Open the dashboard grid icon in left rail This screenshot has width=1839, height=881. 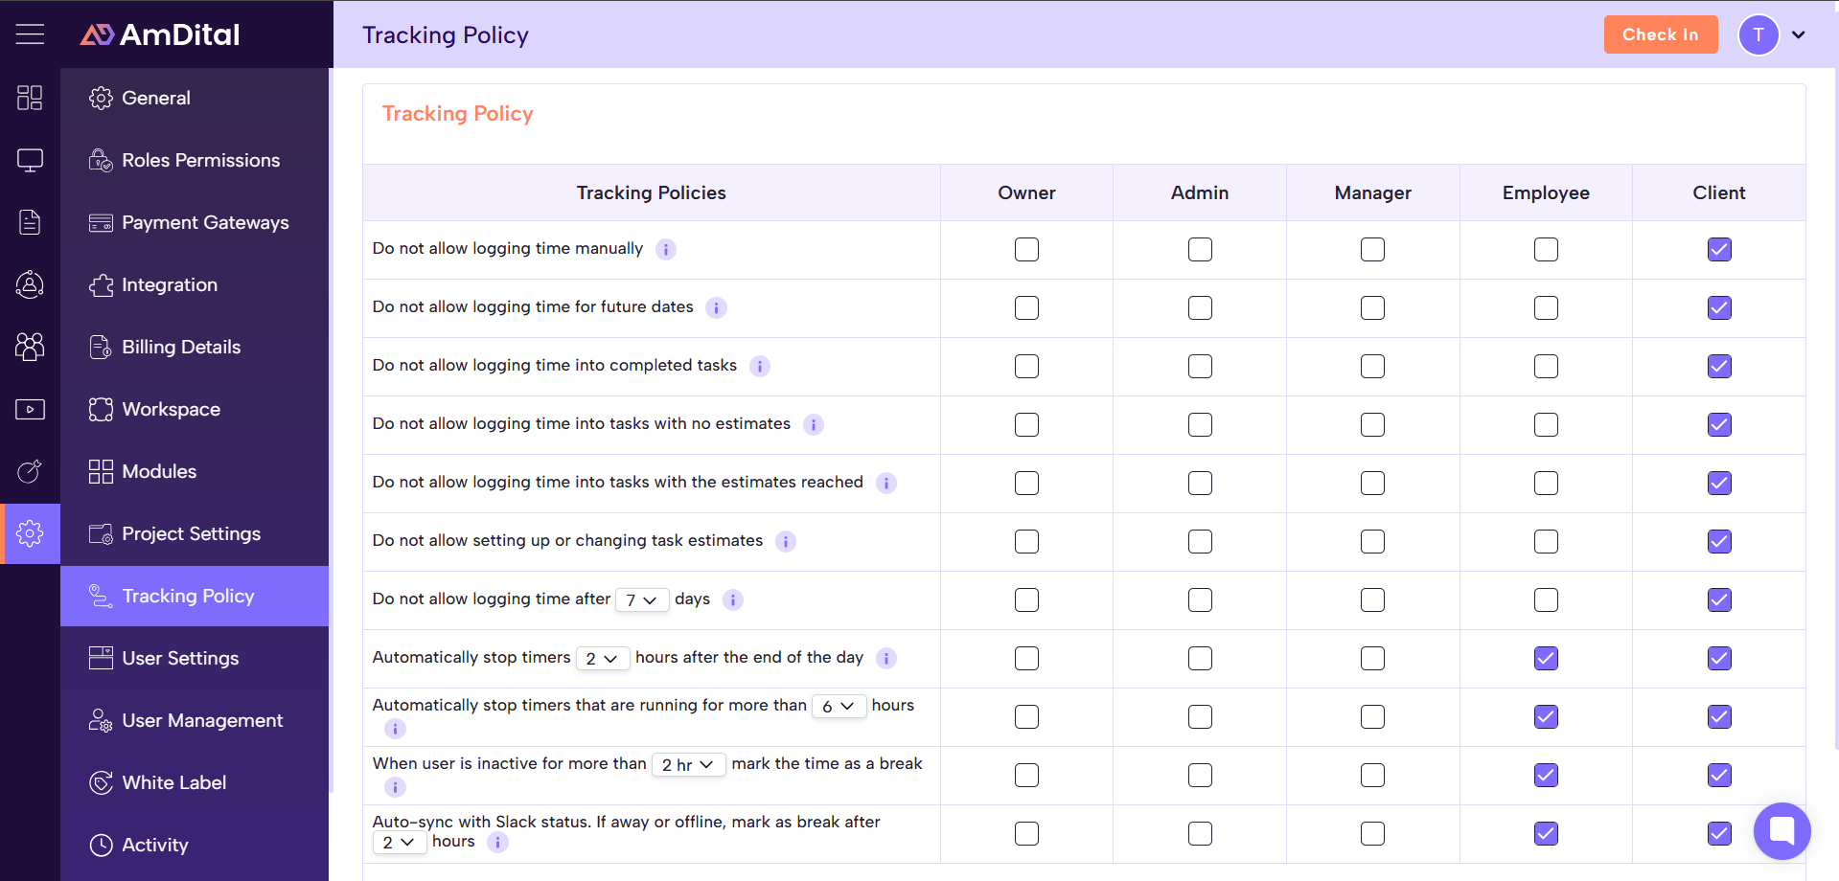click(x=30, y=98)
